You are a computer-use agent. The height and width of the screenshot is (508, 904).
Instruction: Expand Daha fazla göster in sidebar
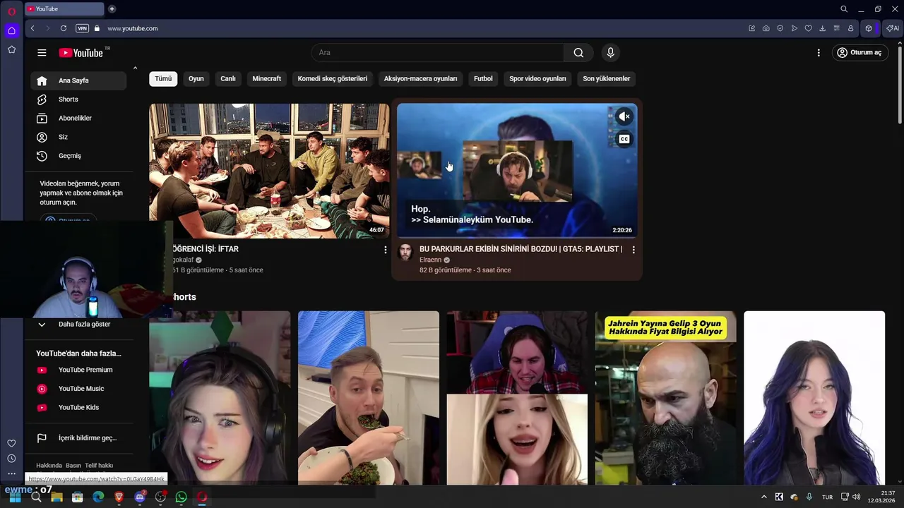pyautogui.click(x=78, y=325)
